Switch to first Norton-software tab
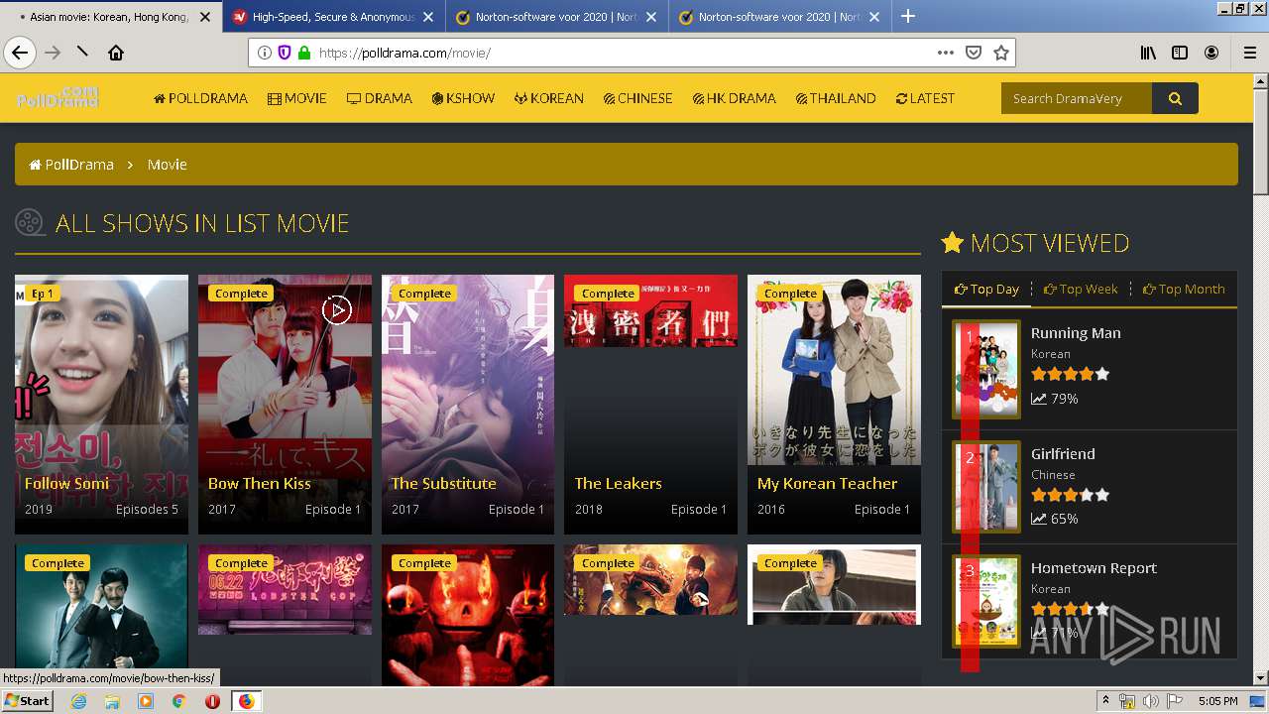This screenshot has height=714, width=1269. point(557,17)
